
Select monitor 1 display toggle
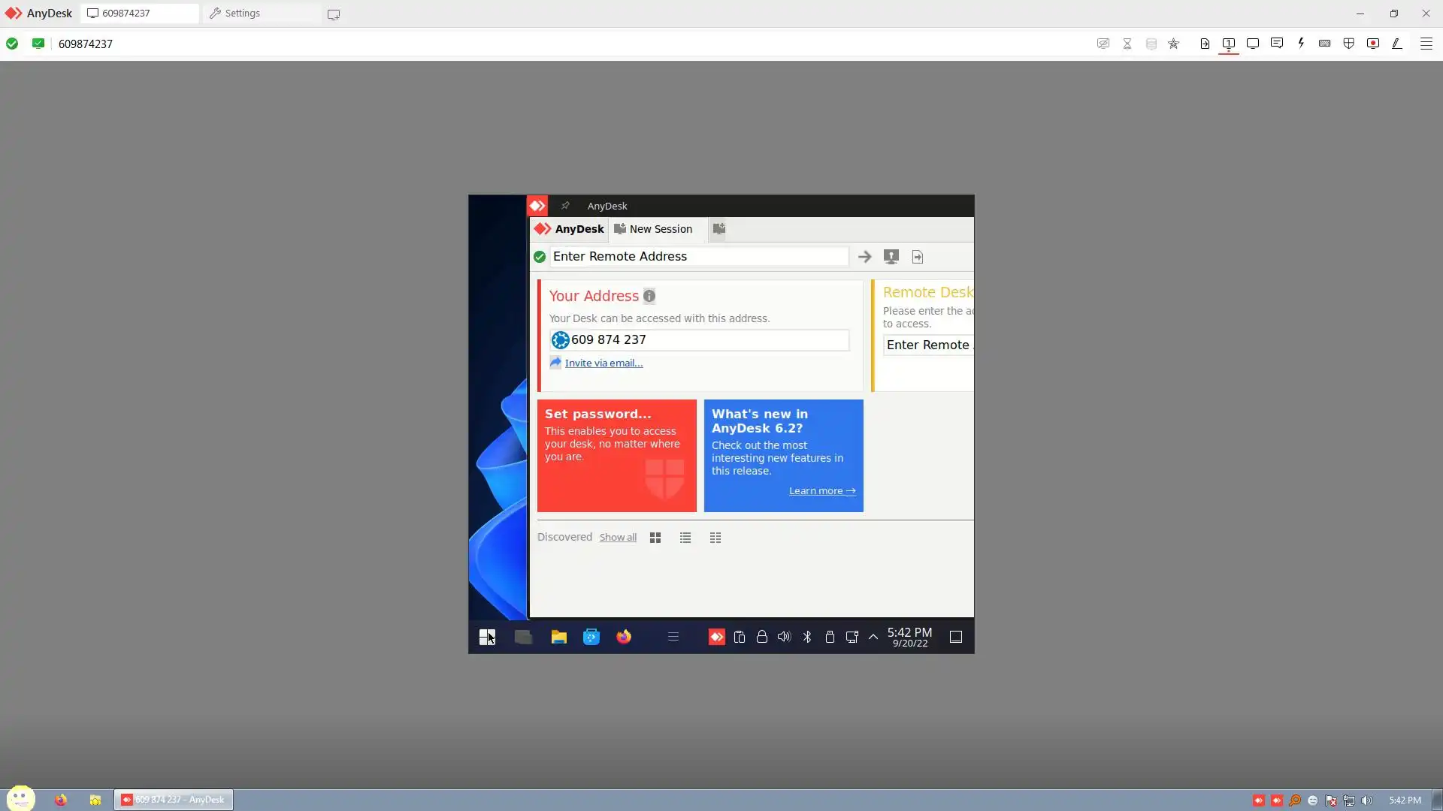pos(1229,44)
